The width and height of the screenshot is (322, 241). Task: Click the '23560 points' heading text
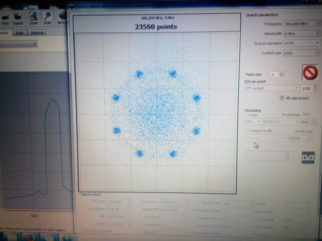coord(156,27)
